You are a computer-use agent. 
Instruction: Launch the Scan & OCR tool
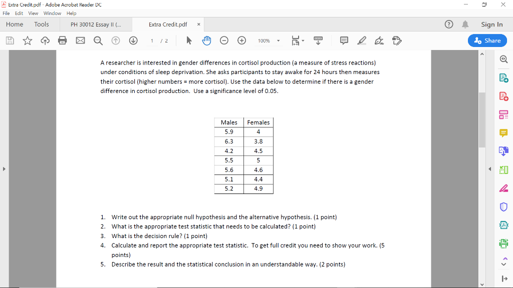(504, 243)
